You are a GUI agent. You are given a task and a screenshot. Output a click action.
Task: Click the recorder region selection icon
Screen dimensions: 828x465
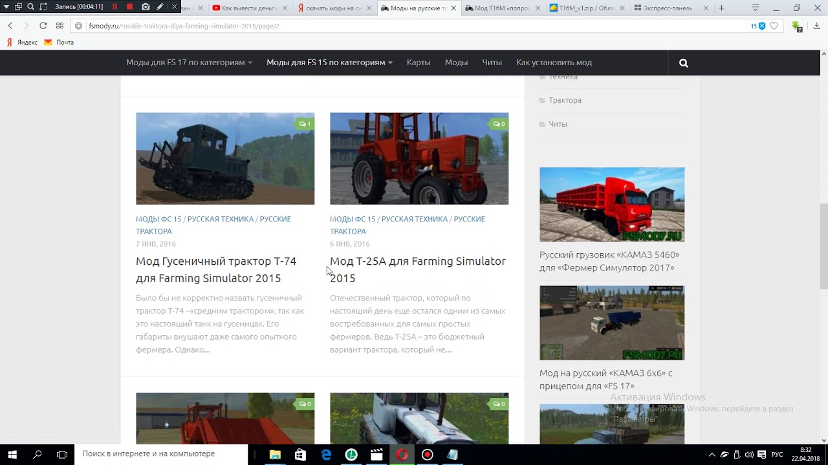click(43, 6)
